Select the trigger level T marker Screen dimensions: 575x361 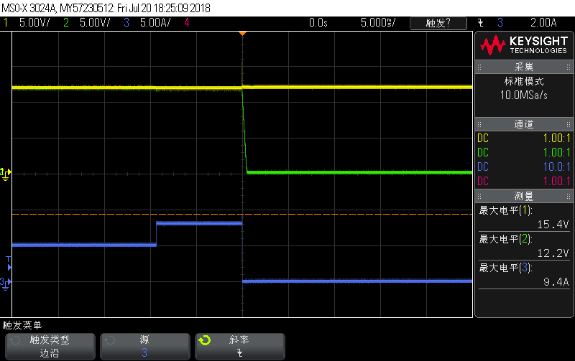[x=9, y=263]
